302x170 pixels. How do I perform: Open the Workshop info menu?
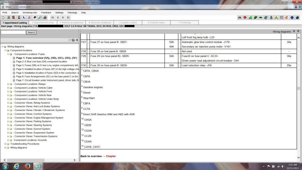30,12
